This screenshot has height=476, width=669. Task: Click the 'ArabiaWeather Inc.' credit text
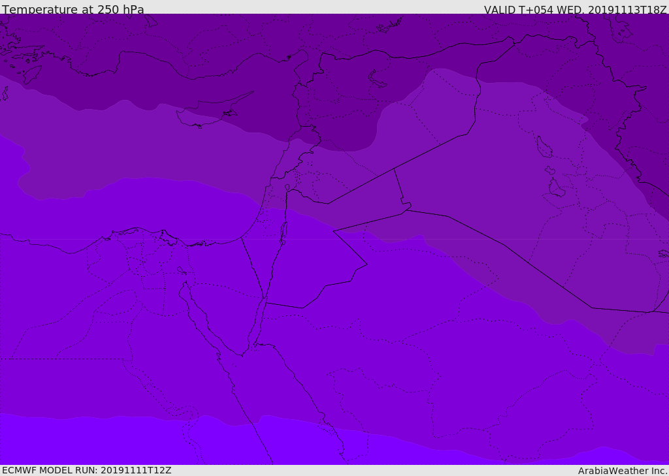point(622,471)
